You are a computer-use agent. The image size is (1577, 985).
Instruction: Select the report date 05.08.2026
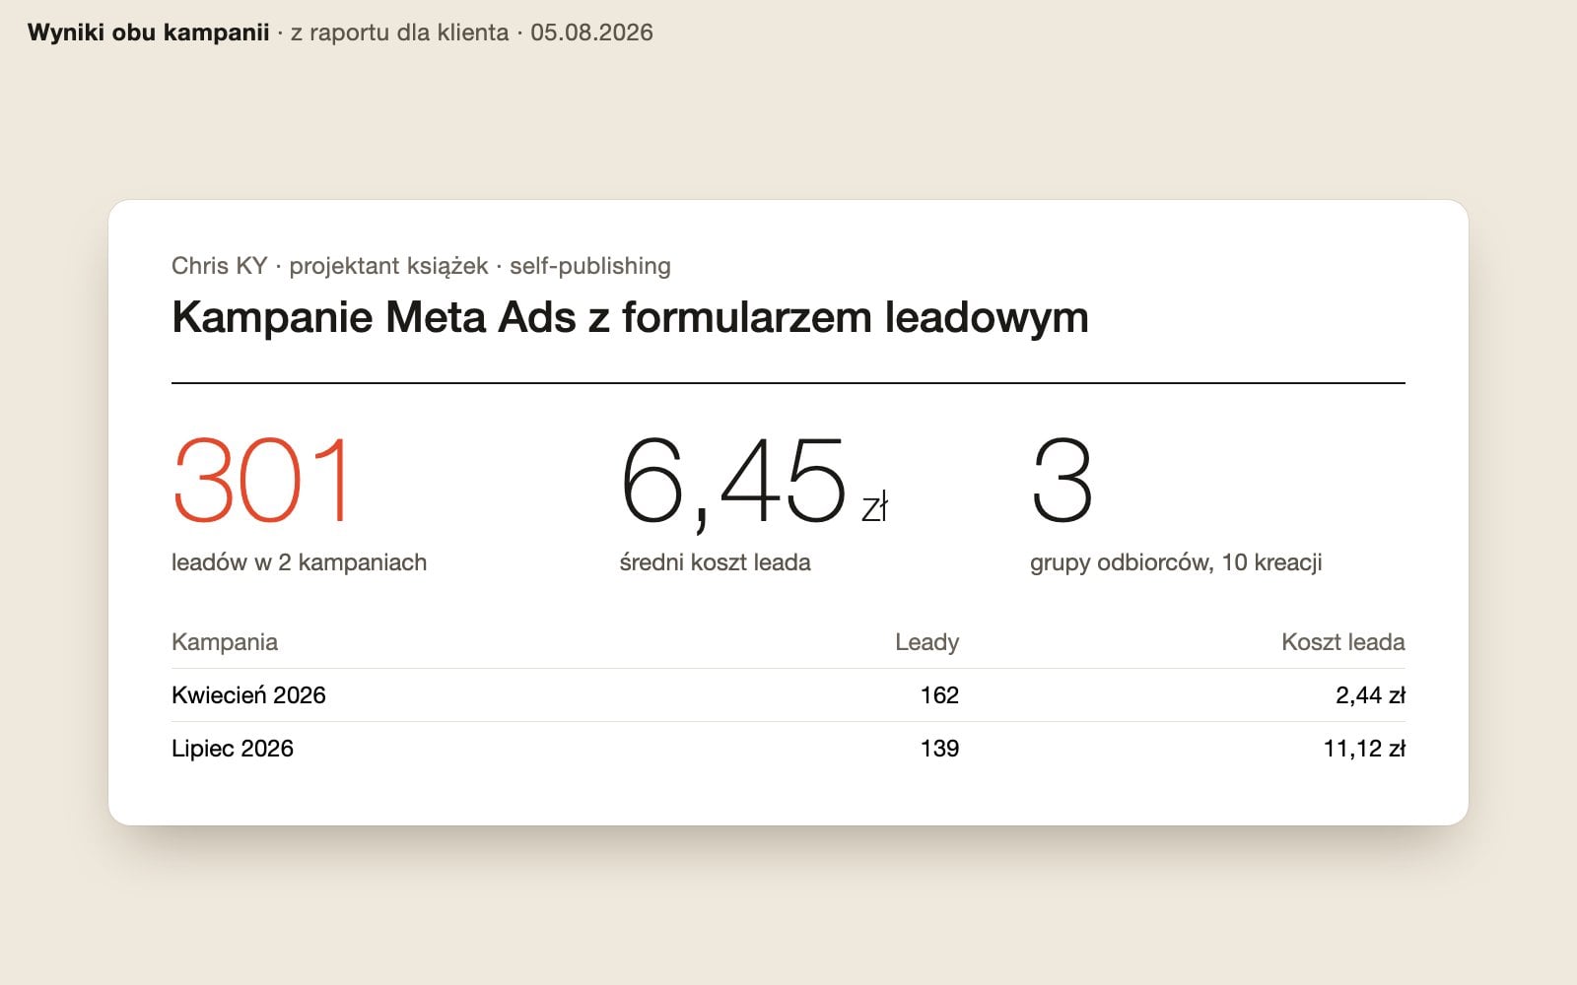pos(591,33)
